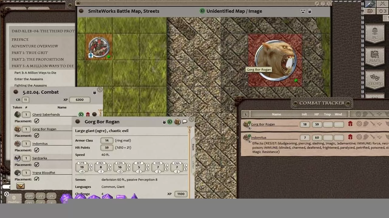Open Preface in adventure table of contents

point(20,39)
